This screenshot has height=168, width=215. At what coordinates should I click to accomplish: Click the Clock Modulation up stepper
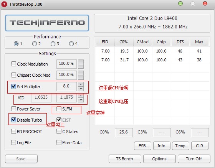coord(81,62)
